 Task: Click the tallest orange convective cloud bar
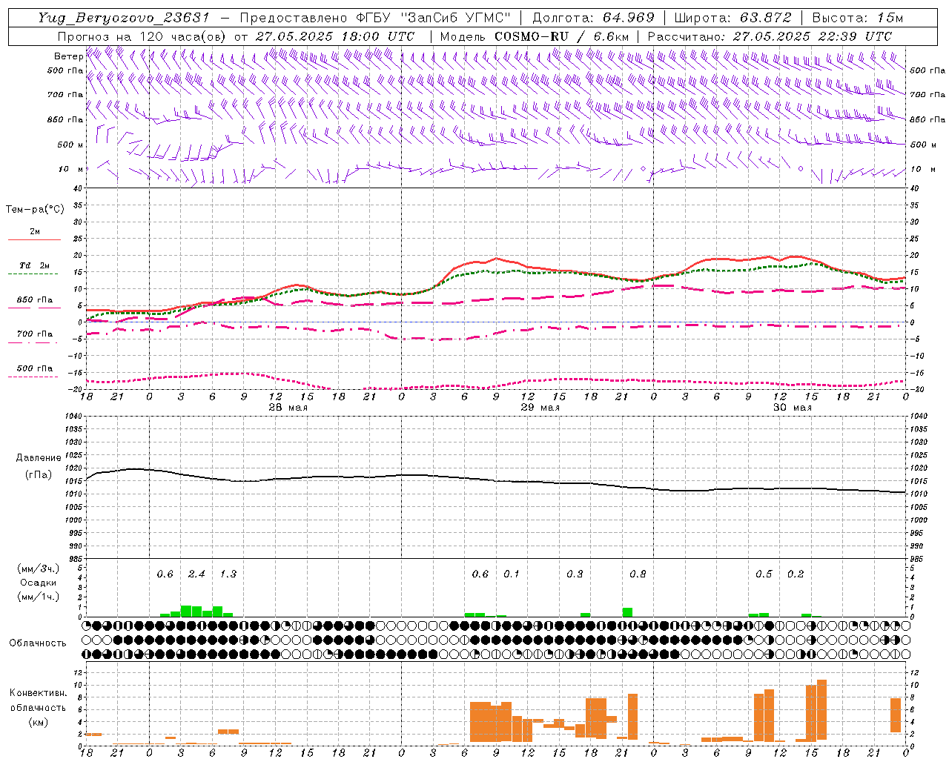click(821, 709)
